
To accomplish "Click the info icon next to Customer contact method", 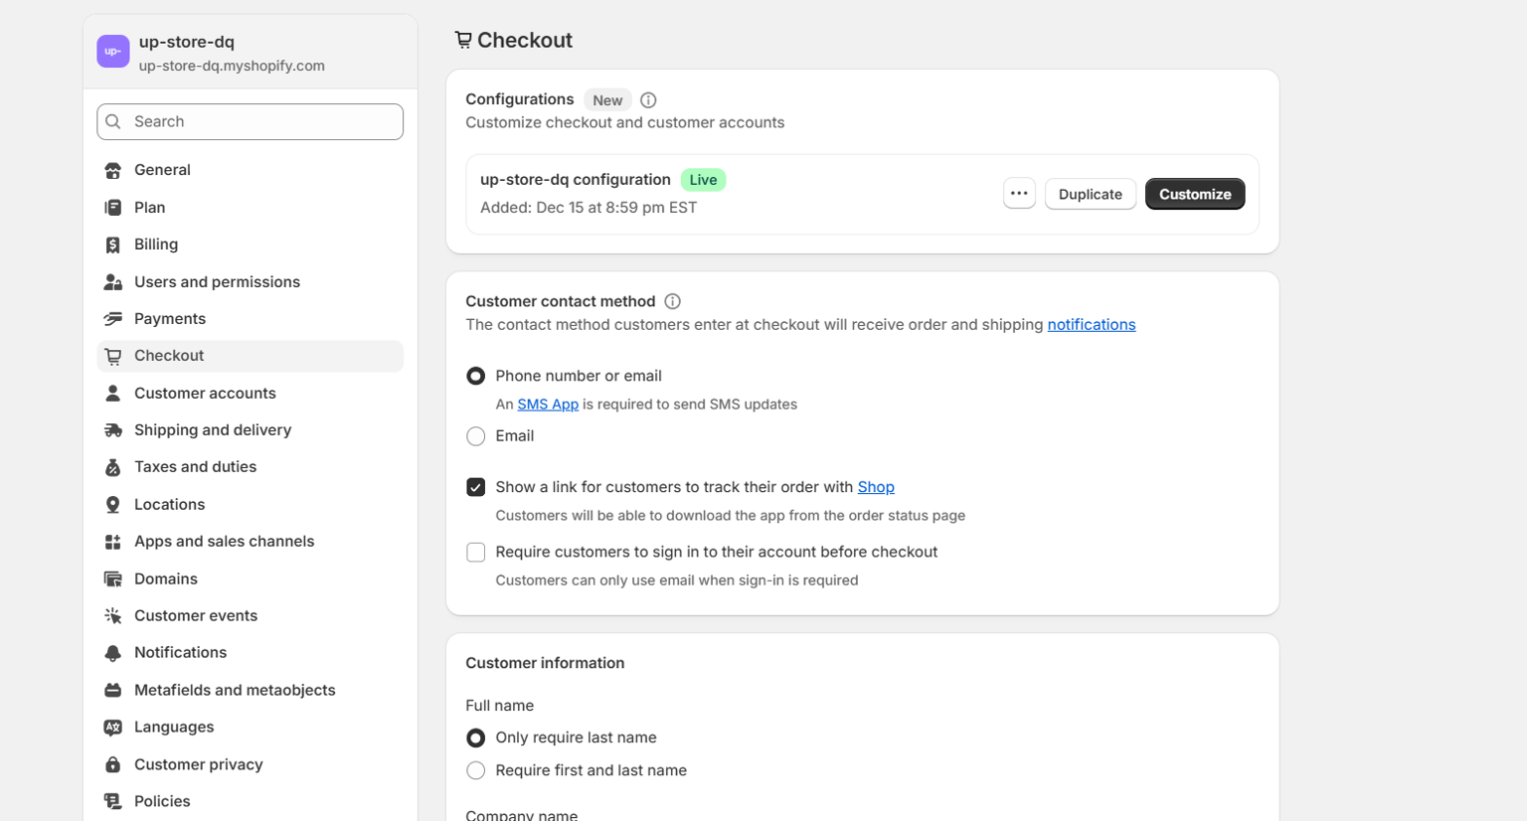I will click(672, 301).
